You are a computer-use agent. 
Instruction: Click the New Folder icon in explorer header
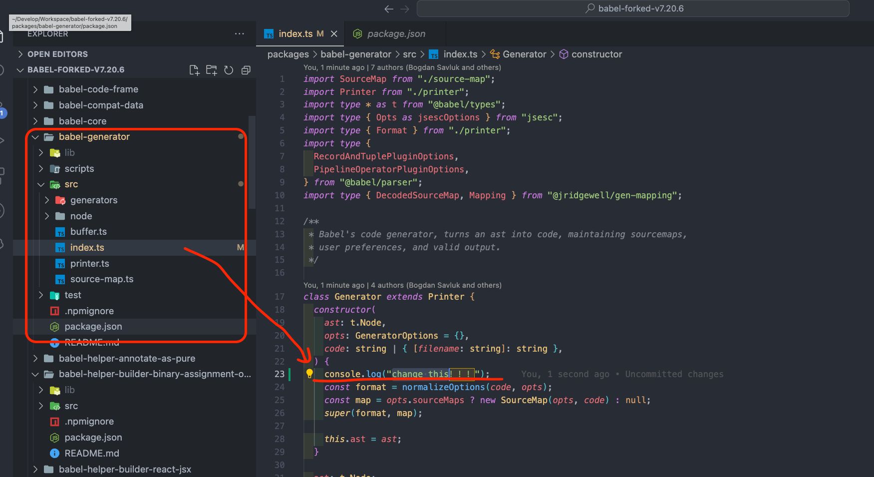[212, 70]
